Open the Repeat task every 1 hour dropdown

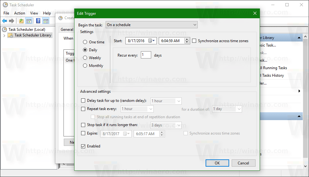(137, 109)
